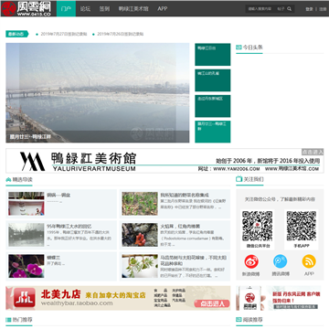The image size is (329, 329).
Task: Click the 阅读推荐 section icon
Action: tap(239, 320)
